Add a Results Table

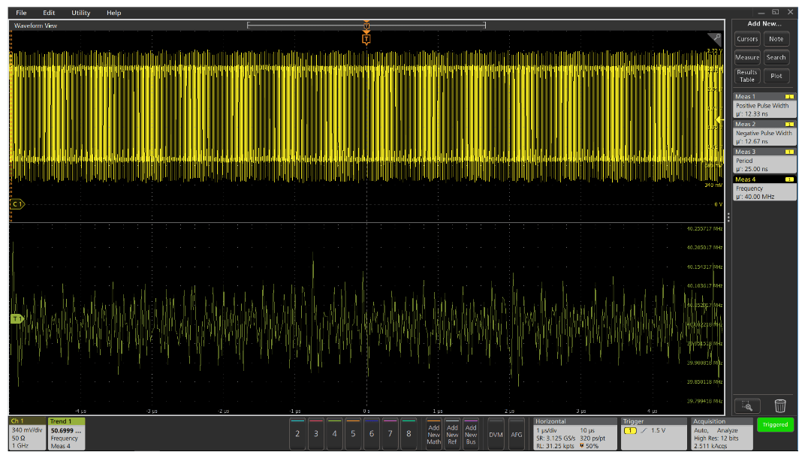click(x=747, y=76)
